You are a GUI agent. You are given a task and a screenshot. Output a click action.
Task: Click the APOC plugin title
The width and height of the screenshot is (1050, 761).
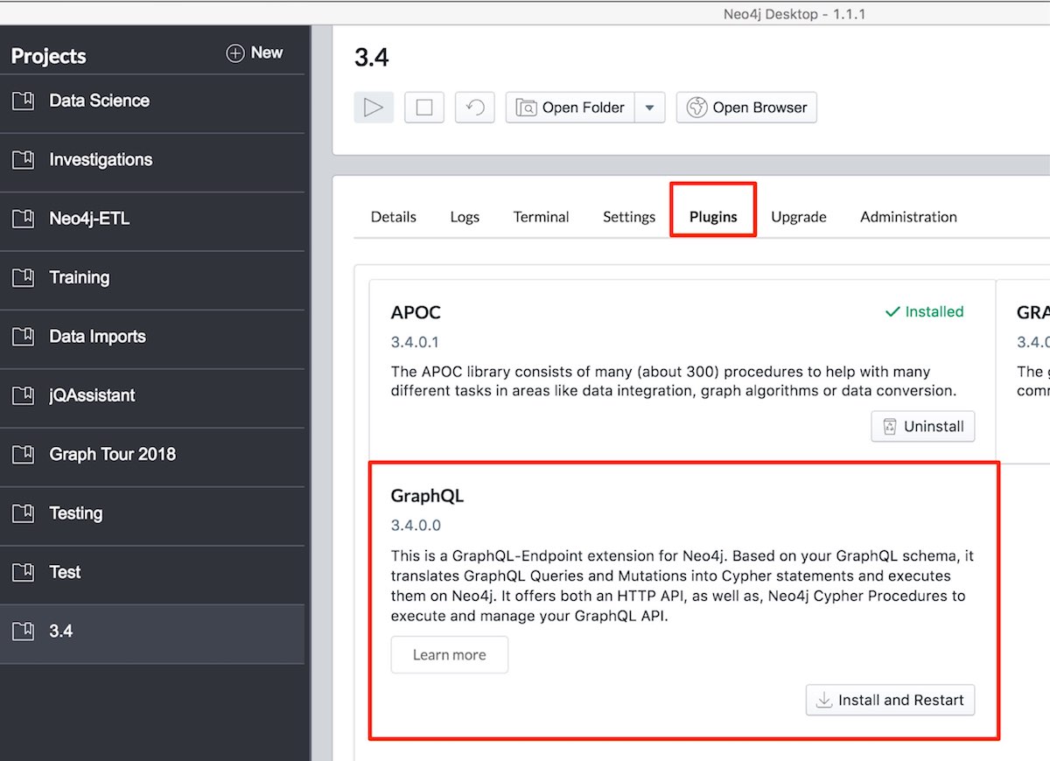(x=416, y=312)
